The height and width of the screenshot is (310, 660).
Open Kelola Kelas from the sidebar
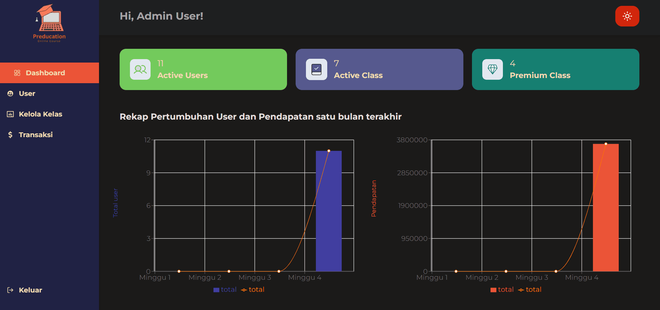click(x=40, y=114)
